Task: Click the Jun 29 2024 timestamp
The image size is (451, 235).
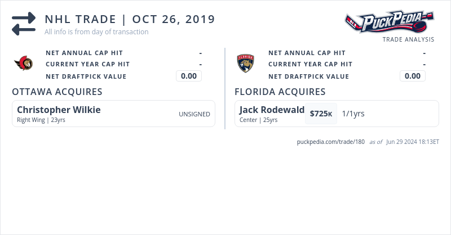Action: pos(413,142)
